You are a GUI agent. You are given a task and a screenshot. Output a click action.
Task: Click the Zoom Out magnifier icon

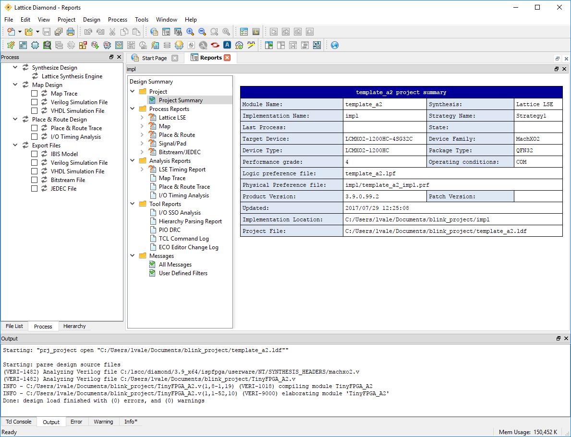[202, 32]
